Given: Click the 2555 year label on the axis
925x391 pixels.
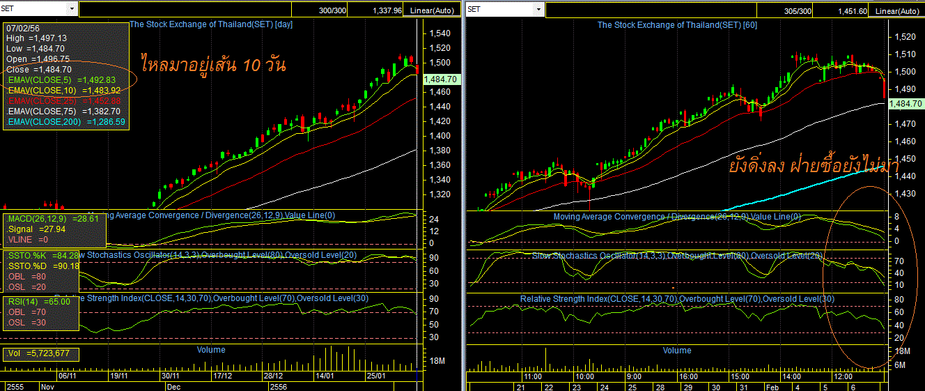Looking at the screenshot, I should pos(15,386).
